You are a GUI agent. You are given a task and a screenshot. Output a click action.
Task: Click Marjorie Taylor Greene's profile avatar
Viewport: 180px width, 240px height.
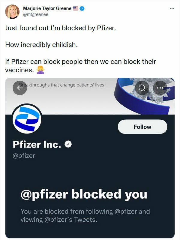[12, 11]
